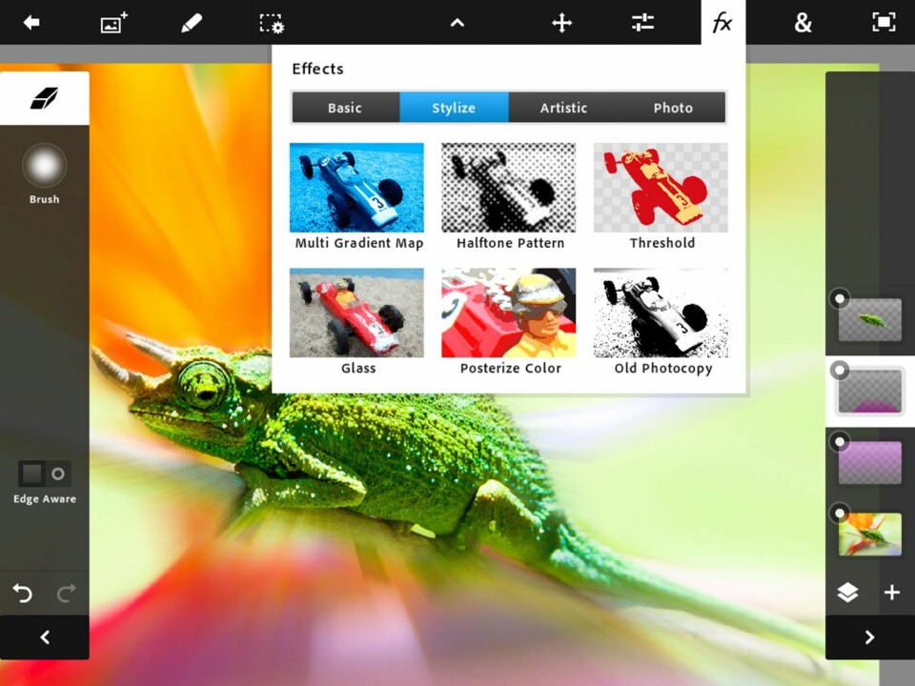The height and width of the screenshot is (686, 915).
Task: Expand the layers panel right chevron
Action: (x=869, y=637)
